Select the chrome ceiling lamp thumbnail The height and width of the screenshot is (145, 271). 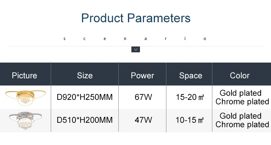tap(25, 120)
